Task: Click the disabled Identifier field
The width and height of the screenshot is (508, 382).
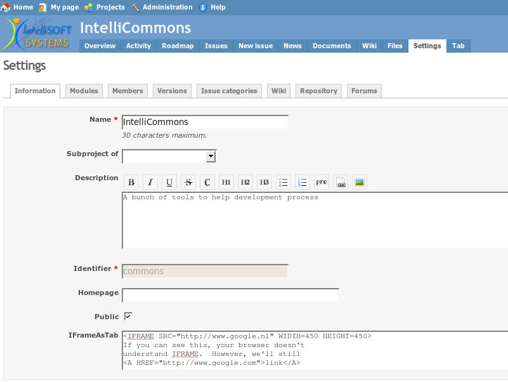Action: tap(205, 271)
